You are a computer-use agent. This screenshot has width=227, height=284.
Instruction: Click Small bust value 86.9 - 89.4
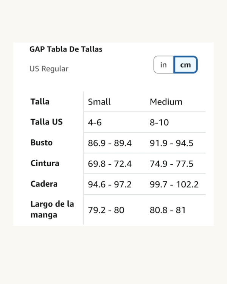110,143
